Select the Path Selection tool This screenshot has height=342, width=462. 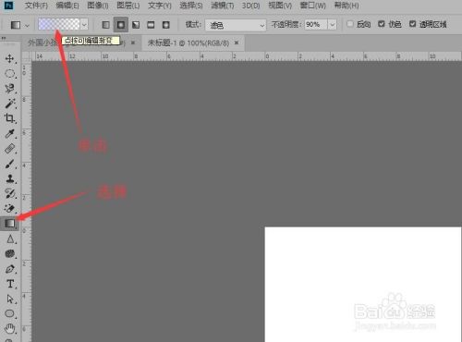(9, 299)
